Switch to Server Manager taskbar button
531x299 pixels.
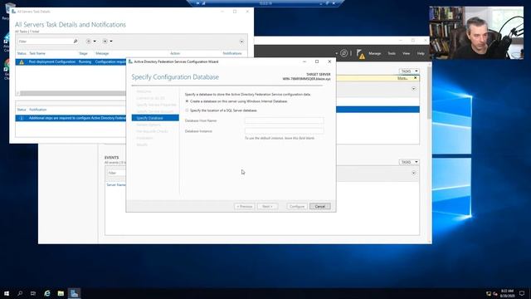point(74,293)
